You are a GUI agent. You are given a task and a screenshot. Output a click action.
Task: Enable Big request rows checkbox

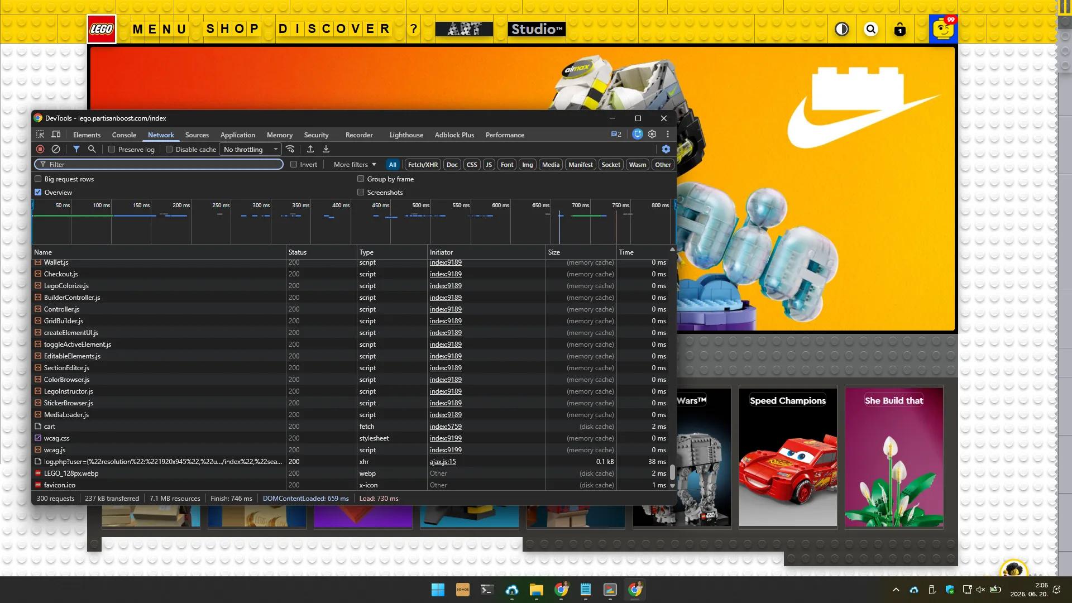(38, 179)
